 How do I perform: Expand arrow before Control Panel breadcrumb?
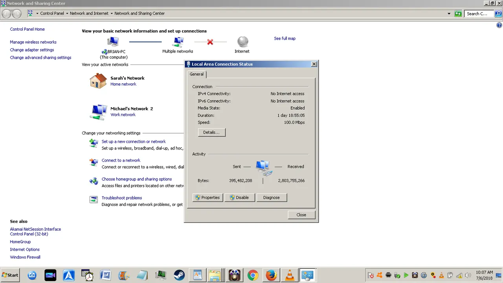[x=37, y=13]
